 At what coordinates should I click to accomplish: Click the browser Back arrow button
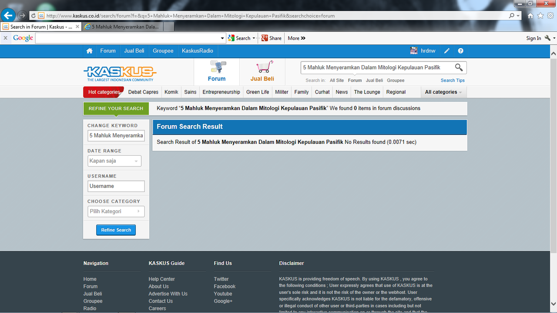pos(8,16)
